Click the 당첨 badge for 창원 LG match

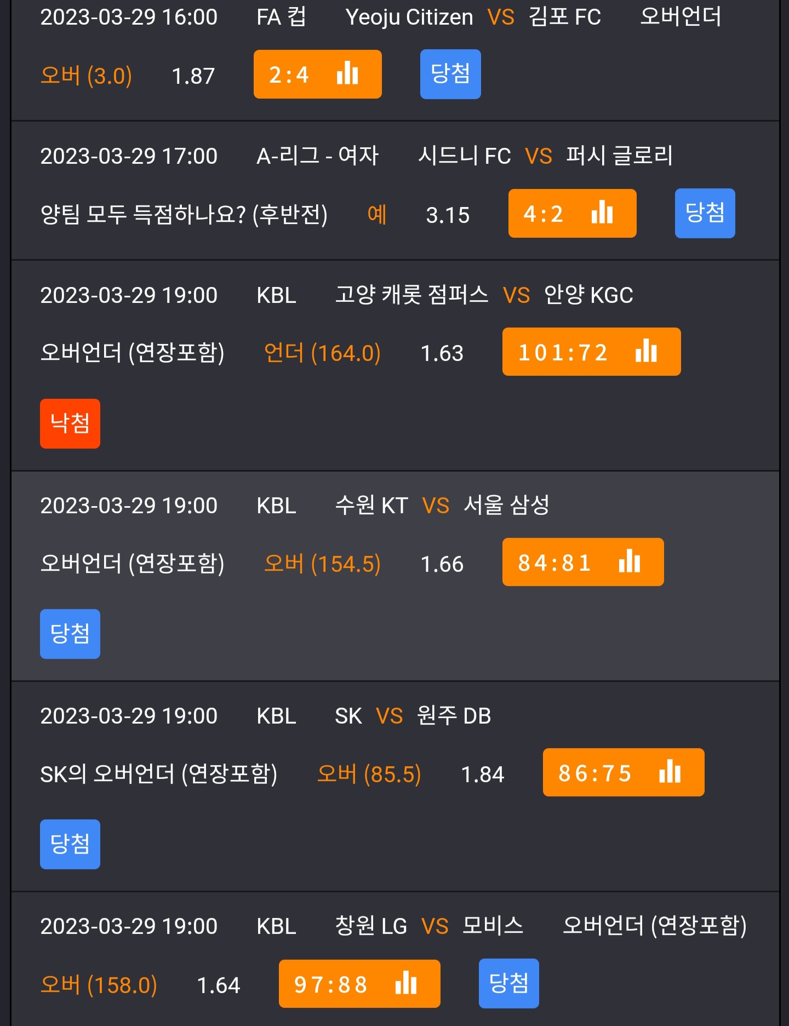509,983
